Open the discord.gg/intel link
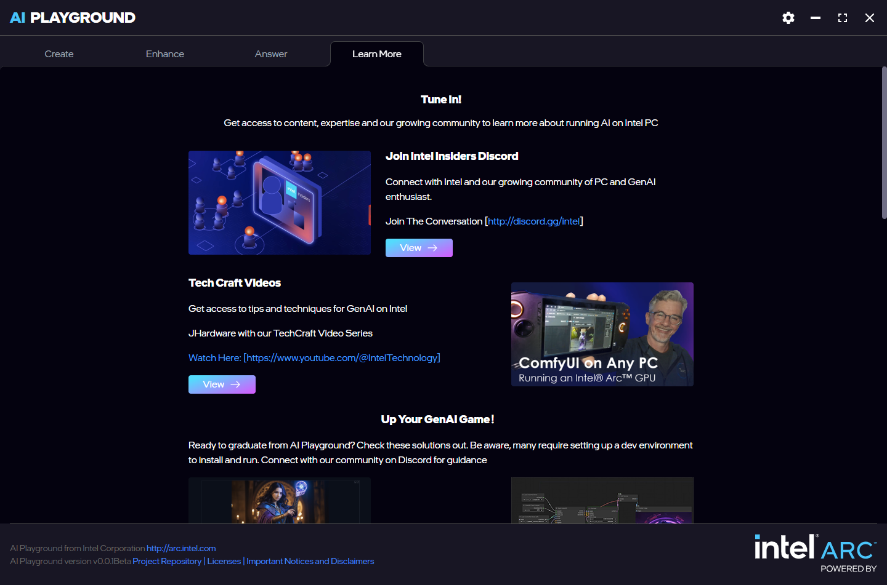The width and height of the screenshot is (887, 585). coord(533,221)
